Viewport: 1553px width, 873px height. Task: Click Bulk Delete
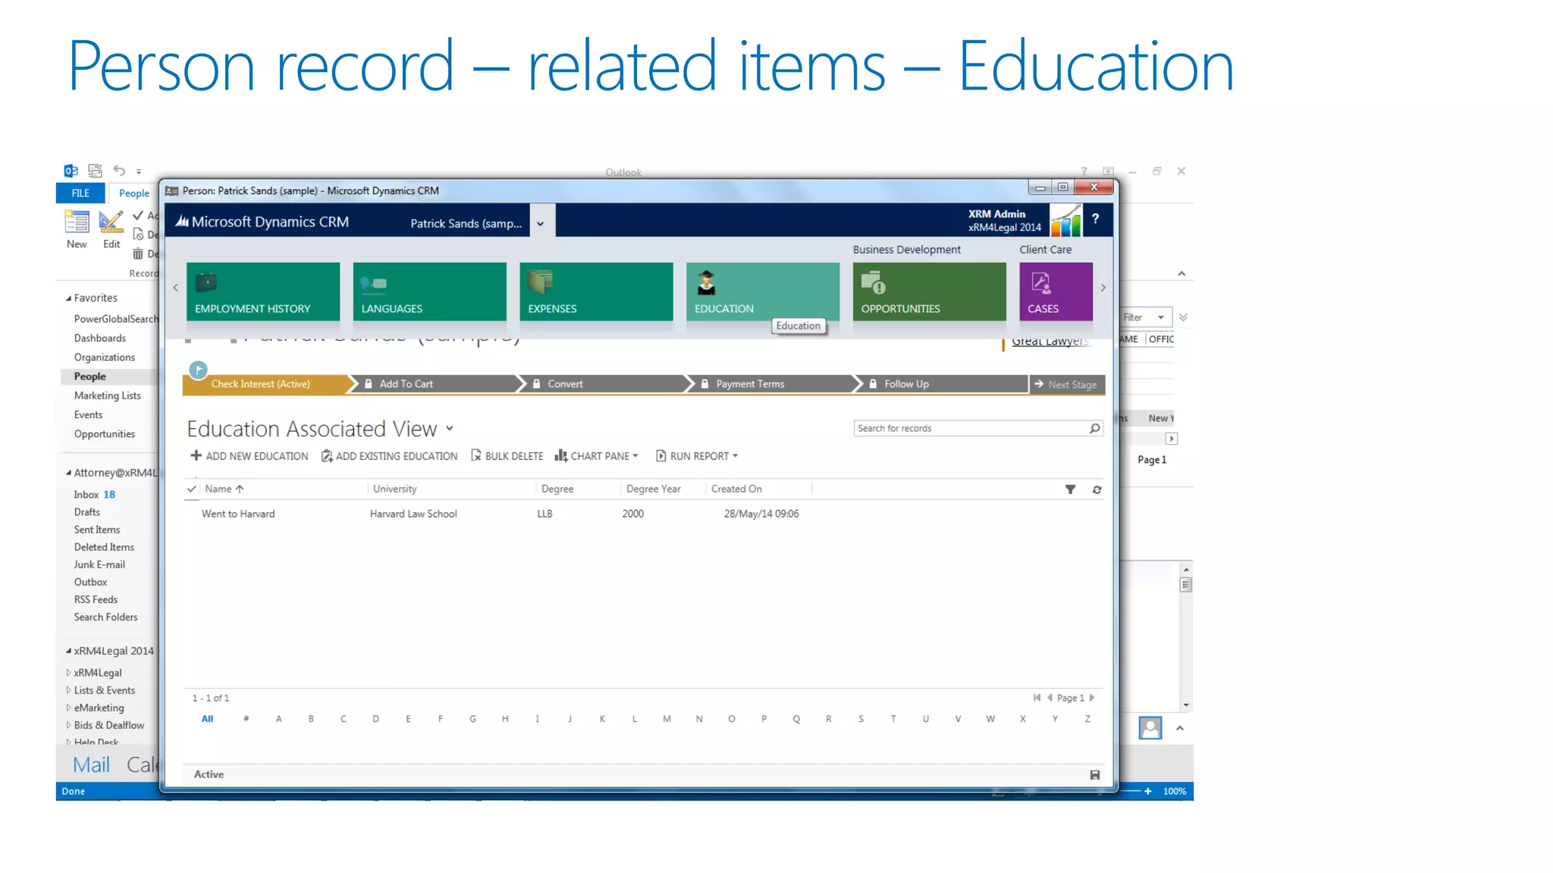tap(507, 456)
